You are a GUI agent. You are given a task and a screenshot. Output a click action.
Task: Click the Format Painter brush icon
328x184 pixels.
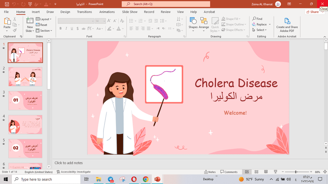(x=15, y=30)
